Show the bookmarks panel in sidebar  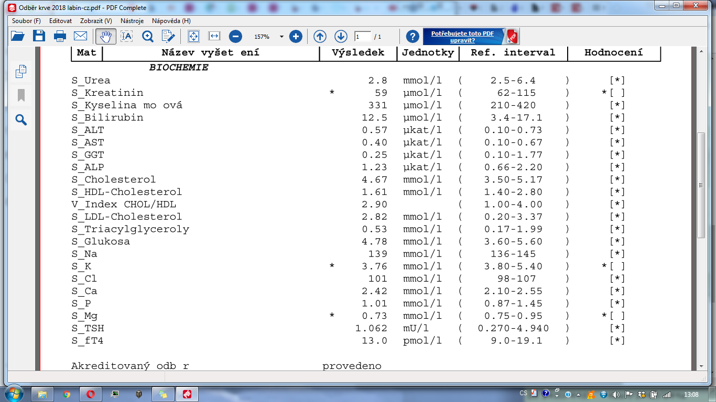21,95
